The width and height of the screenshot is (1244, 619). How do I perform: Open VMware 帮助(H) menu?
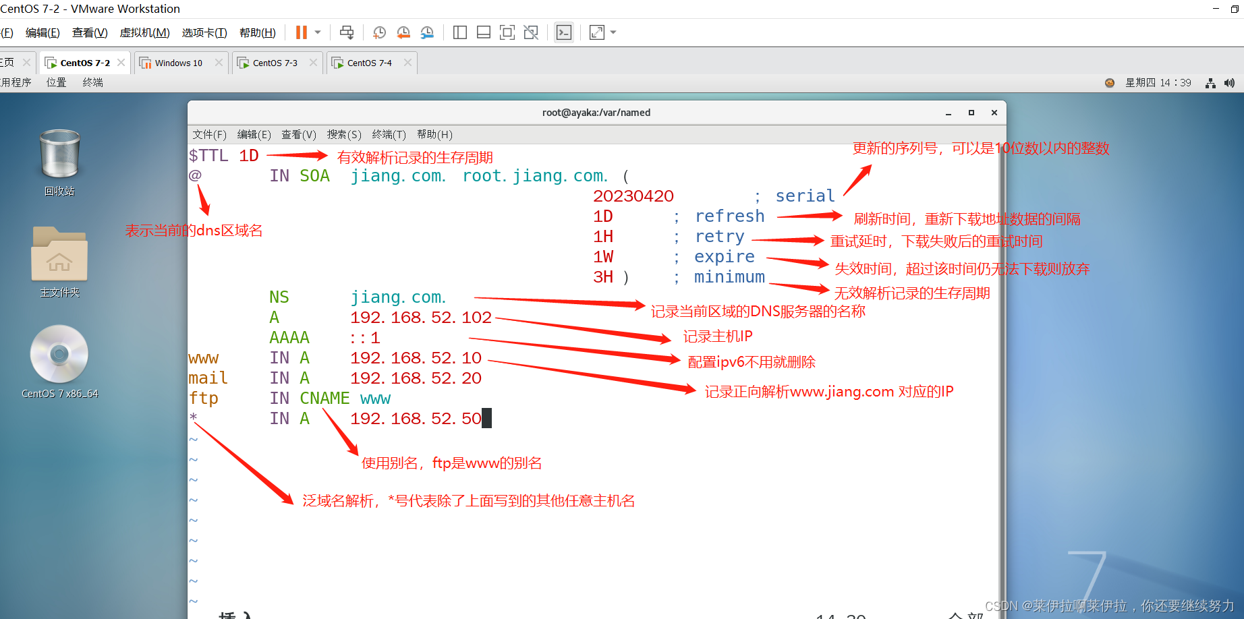[x=258, y=32]
